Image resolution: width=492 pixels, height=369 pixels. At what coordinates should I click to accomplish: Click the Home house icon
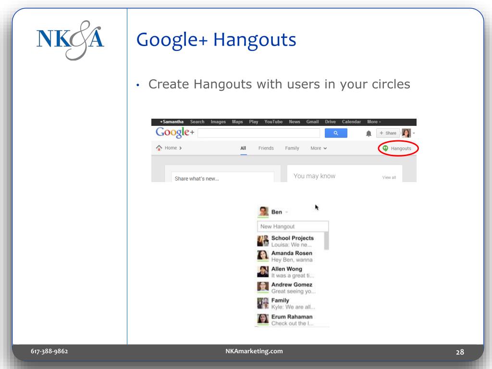pos(159,148)
